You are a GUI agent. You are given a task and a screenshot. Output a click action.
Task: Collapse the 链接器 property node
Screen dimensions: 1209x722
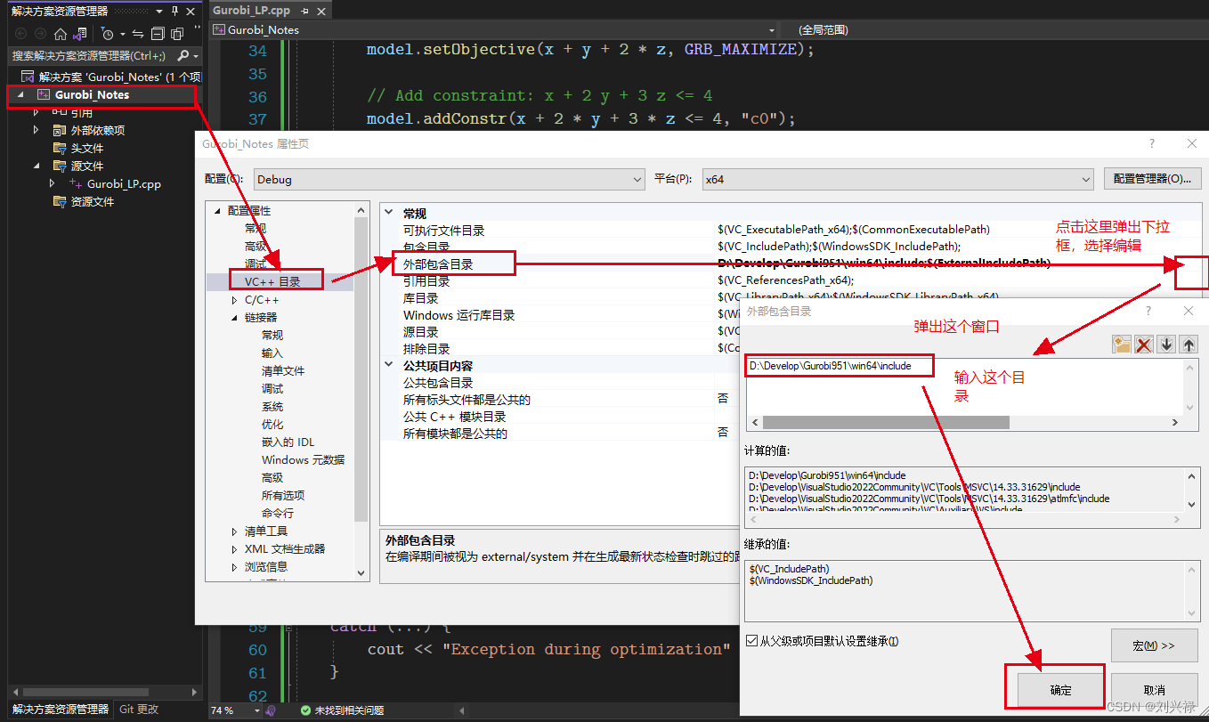[234, 318]
